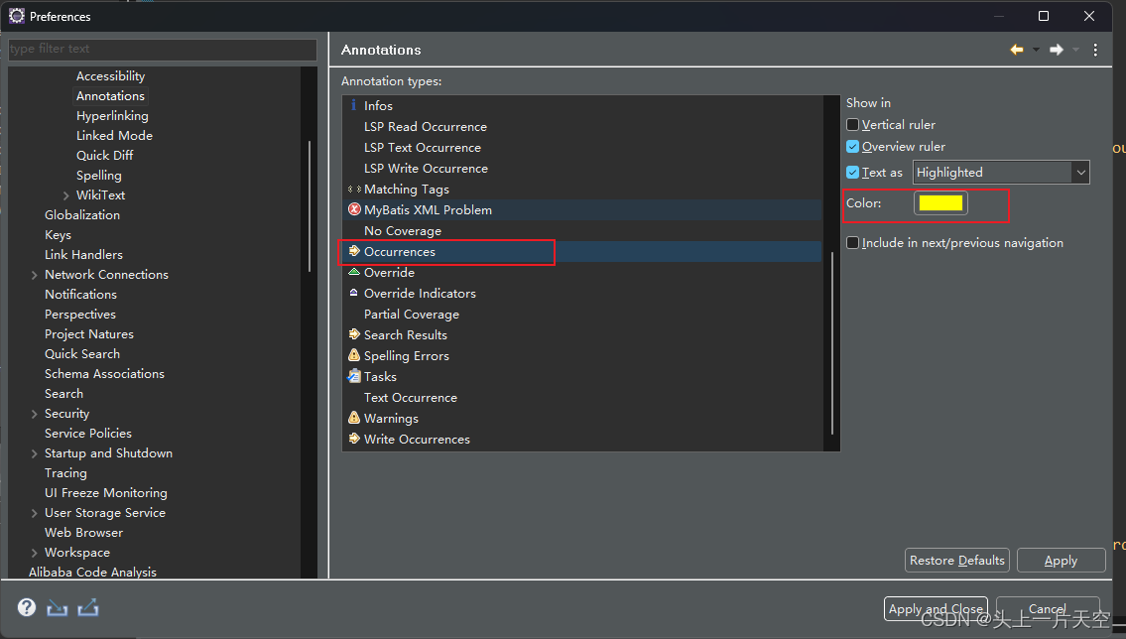This screenshot has width=1126, height=639.
Task: Click the Apply button
Action: tap(1062, 560)
